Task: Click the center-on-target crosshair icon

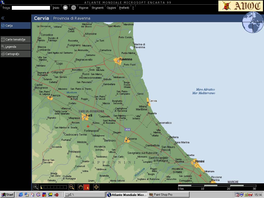Action: pos(96,187)
